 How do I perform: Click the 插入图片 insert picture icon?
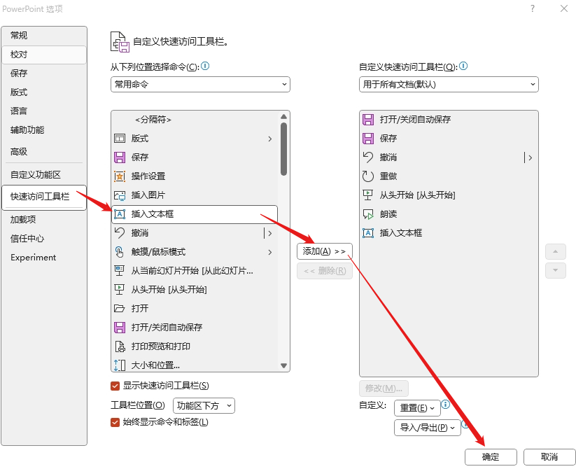point(120,195)
